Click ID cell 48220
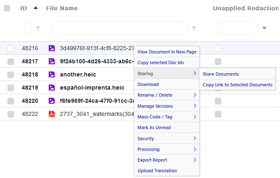Image resolution: width=280 pixels, height=178 pixels. tap(30, 101)
